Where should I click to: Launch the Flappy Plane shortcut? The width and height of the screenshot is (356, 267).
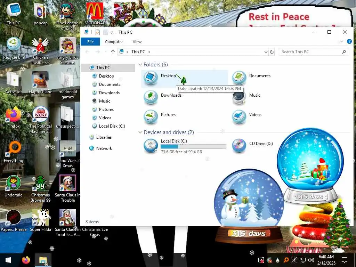[x=40, y=83]
